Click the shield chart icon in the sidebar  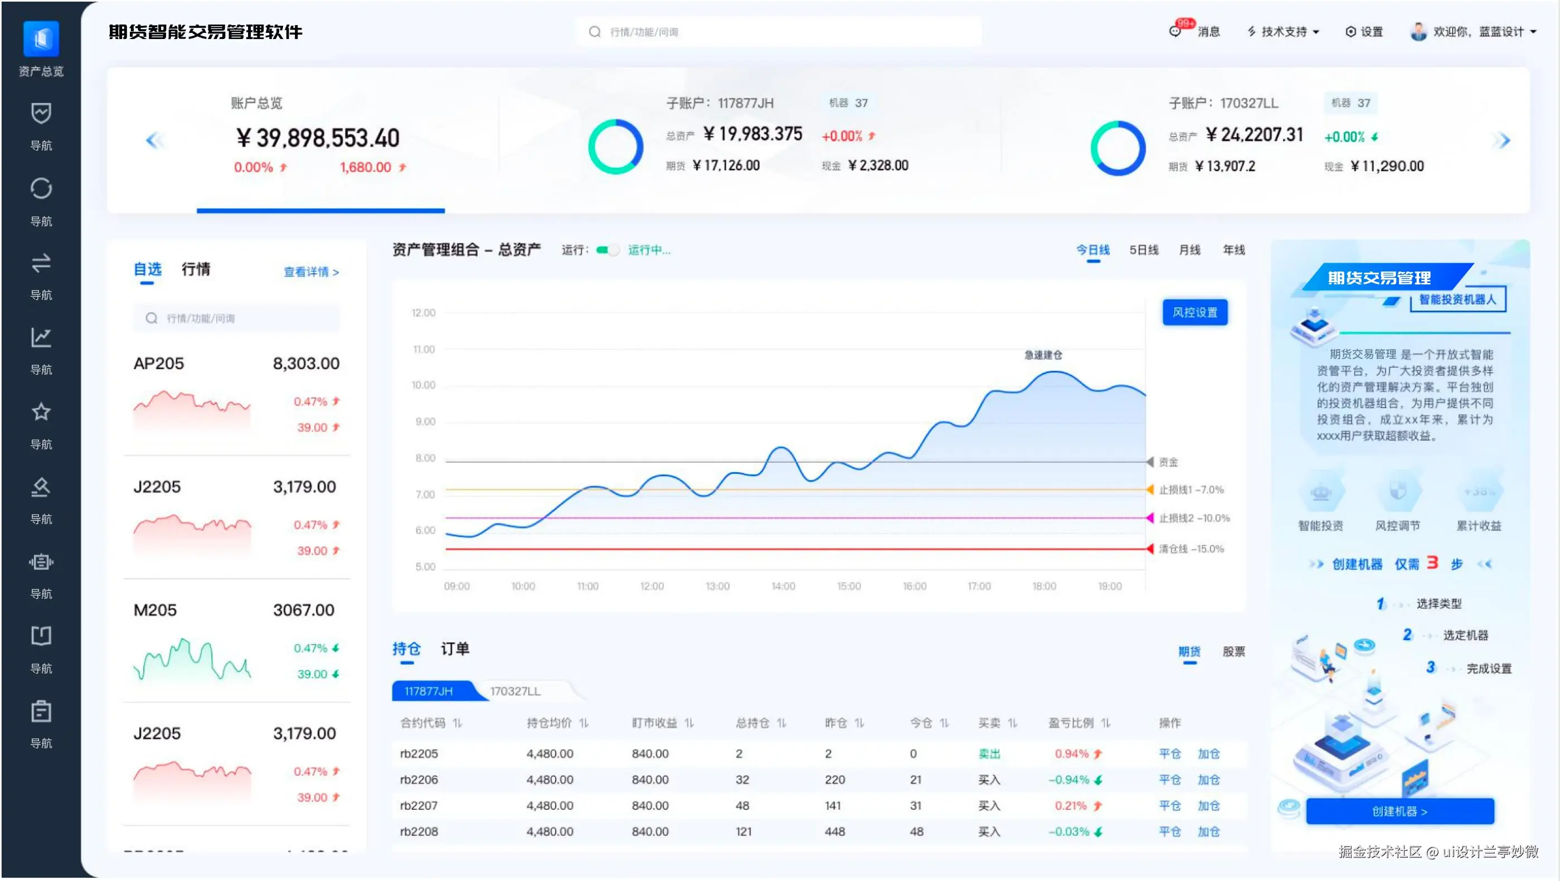[41, 113]
